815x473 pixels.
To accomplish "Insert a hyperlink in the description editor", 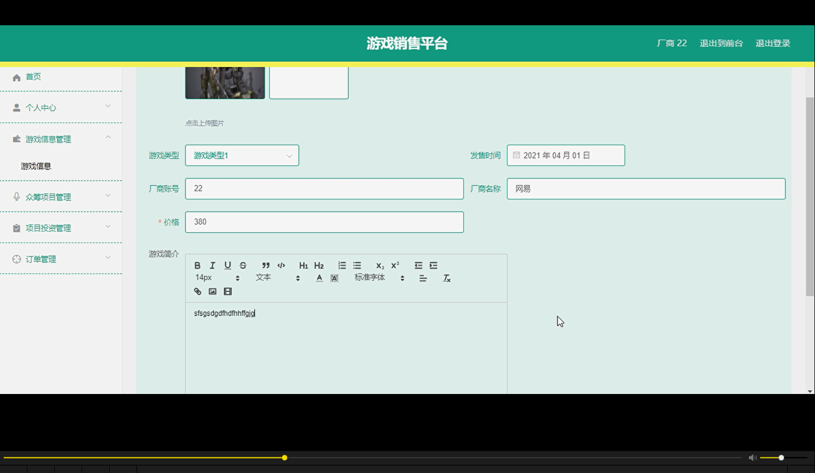I will click(197, 291).
